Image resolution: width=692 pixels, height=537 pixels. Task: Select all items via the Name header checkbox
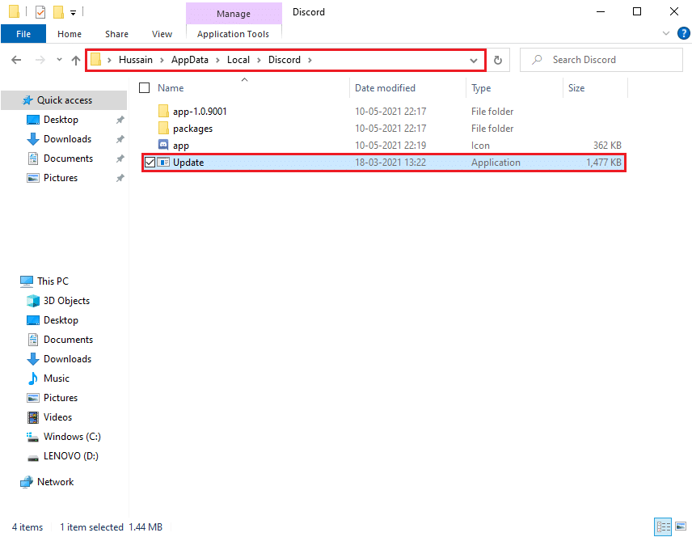click(144, 87)
